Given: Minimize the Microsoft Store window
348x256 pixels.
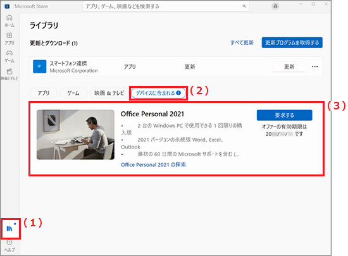Looking at the screenshot, I should pyautogui.click(x=301, y=4).
